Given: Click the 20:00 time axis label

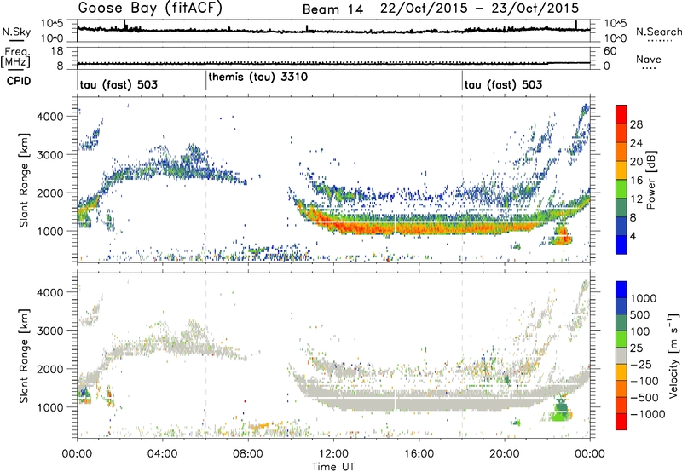Looking at the screenshot, I should (505, 454).
